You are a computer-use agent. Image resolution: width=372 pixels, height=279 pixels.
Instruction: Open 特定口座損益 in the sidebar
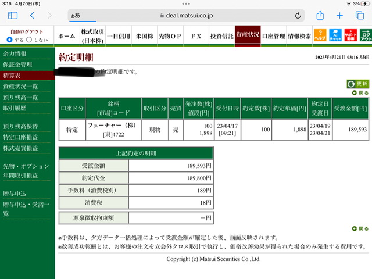pyautogui.click(x=20, y=137)
